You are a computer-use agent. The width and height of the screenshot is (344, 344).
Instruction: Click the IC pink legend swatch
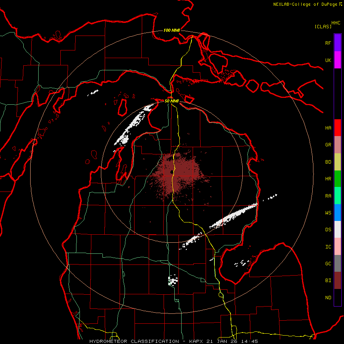[x=338, y=247]
